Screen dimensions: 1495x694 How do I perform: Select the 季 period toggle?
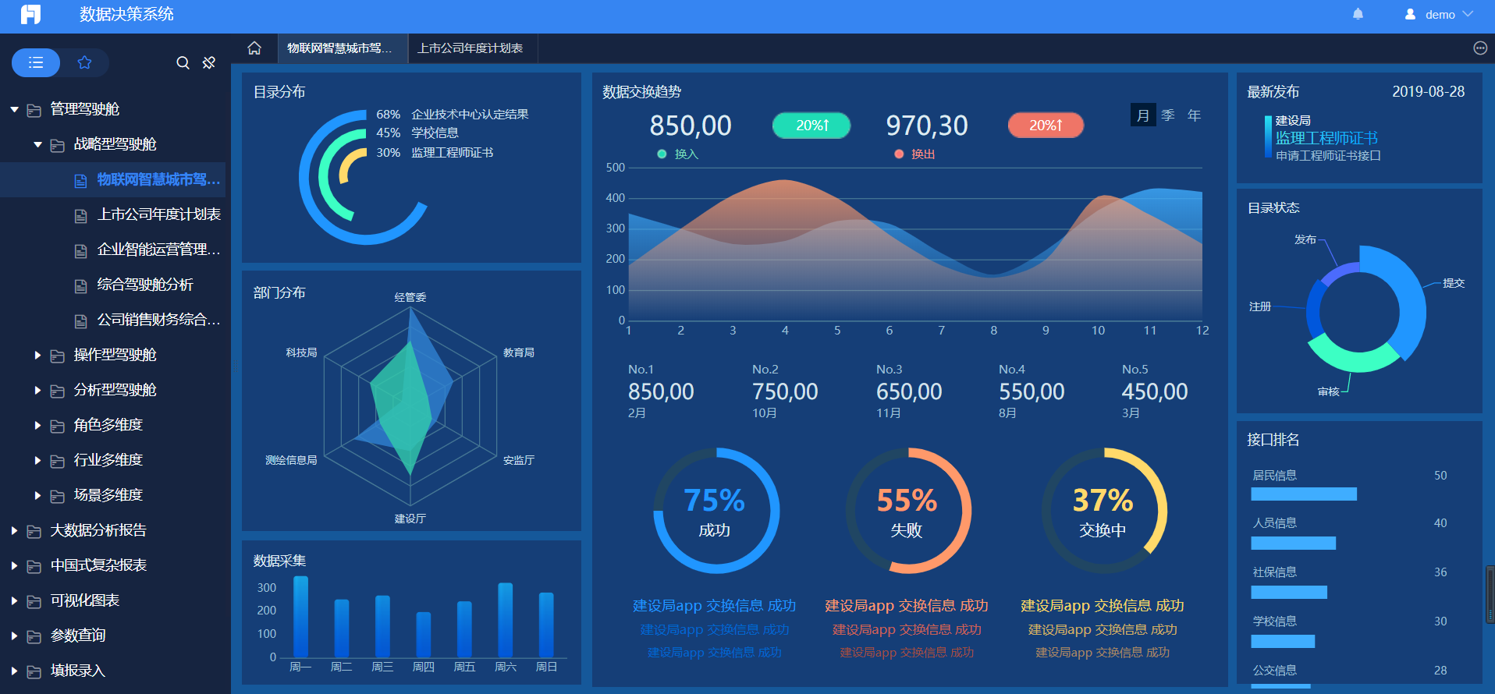(1168, 115)
